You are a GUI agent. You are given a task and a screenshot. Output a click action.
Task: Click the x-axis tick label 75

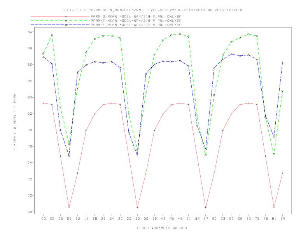click(x=257, y=219)
